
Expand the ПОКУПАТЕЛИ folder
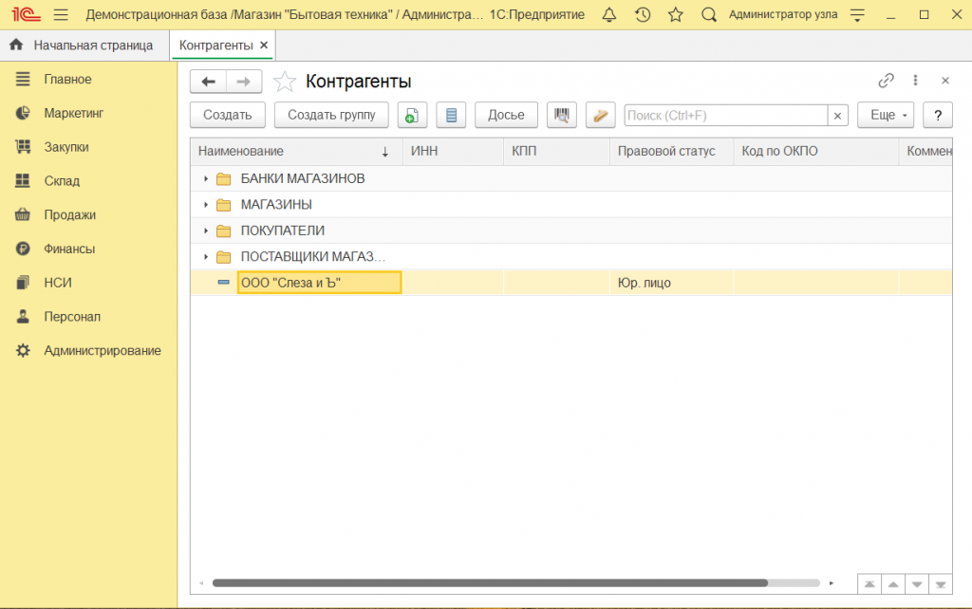coord(206,231)
